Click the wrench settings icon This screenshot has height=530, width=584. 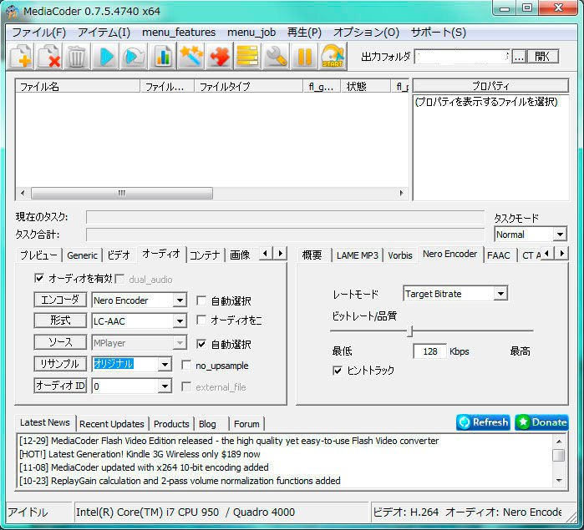click(276, 56)
